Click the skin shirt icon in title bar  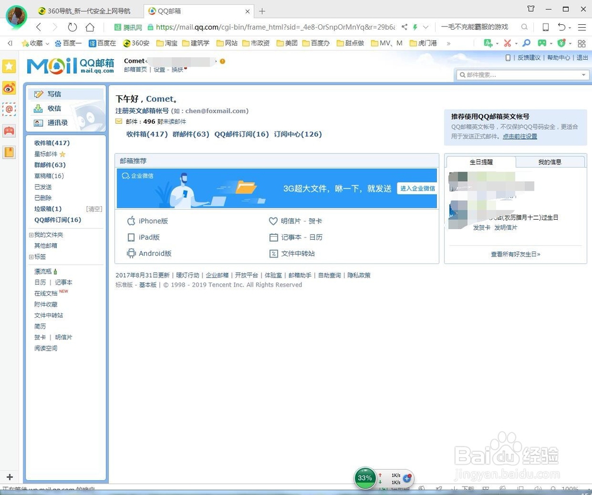[x=531, y=9]
